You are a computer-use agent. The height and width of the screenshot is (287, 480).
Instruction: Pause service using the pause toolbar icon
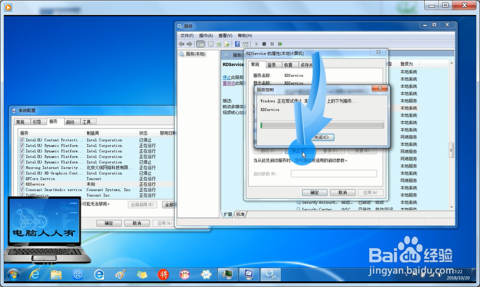click(272, 44)
